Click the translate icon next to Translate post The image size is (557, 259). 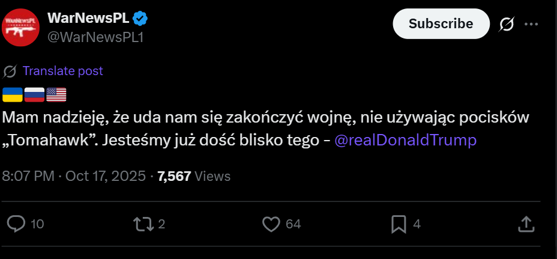click(x=10, y=72)
